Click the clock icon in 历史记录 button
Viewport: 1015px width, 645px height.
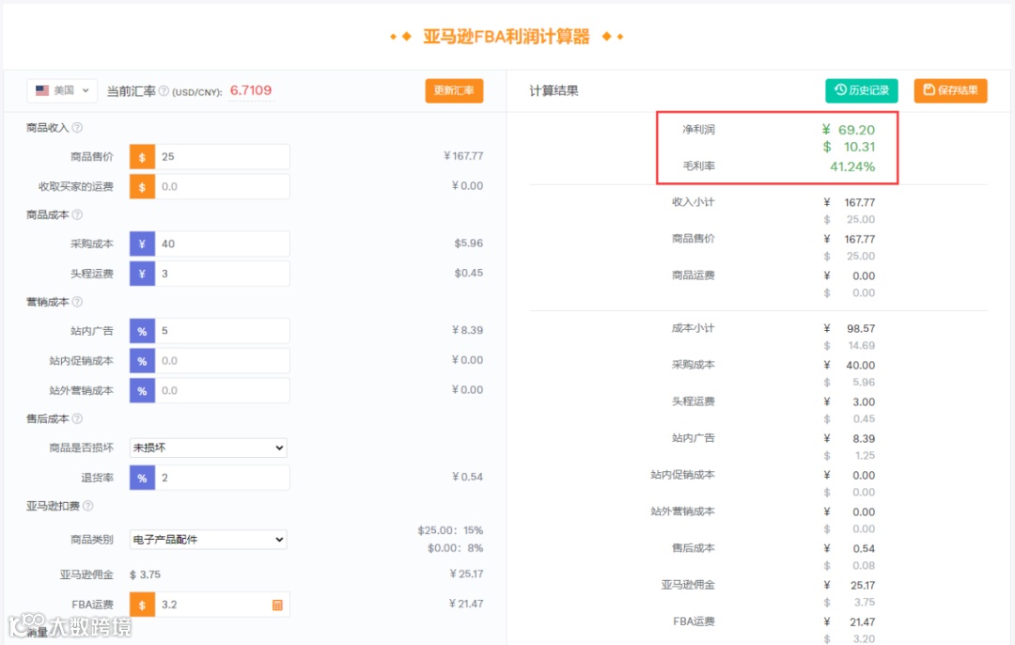pyautogui.click(x=840, y=90)
